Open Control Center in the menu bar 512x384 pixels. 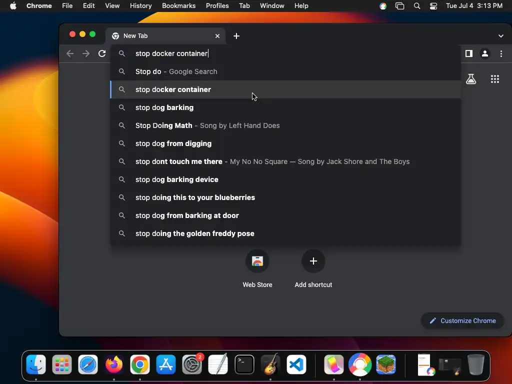(433, 6)
